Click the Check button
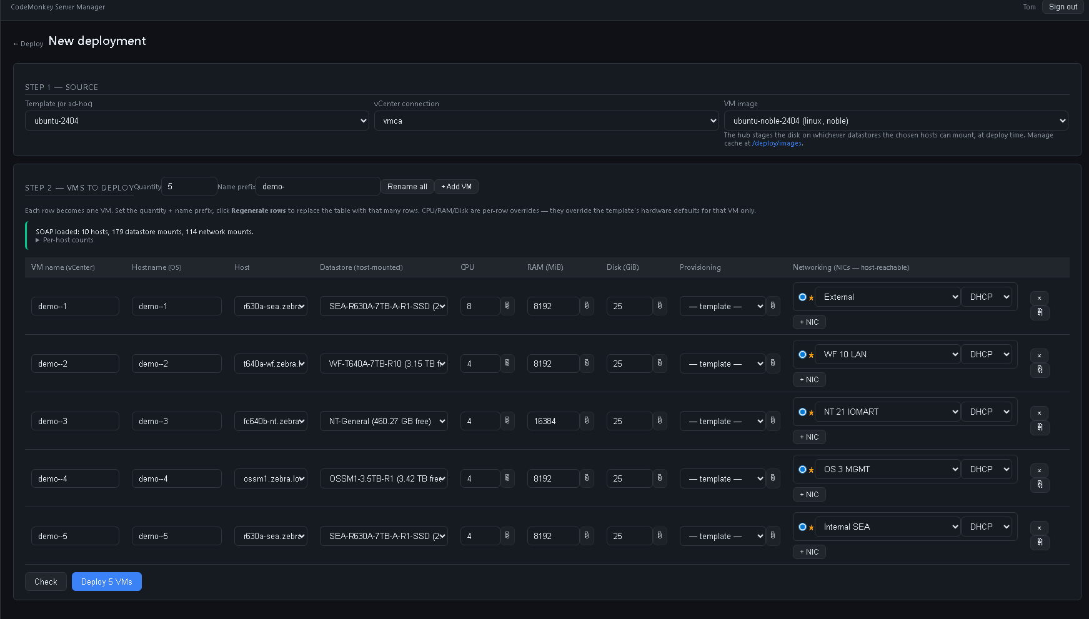 (x=46, y=582)
